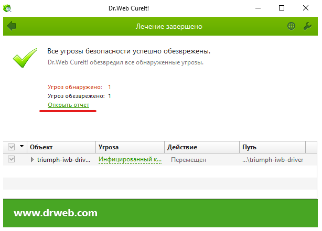Image resolution: width=322 pixels, height=231 pixels.
Task: Go back using the green arrow icon
Action: [12, 26]
